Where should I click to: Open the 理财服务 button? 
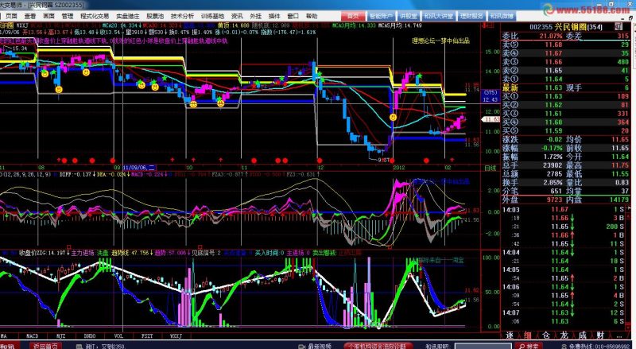(471, 16)
